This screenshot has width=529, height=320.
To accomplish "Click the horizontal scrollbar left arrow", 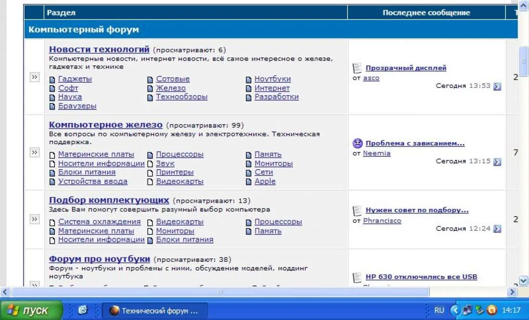I will point(5,292).
